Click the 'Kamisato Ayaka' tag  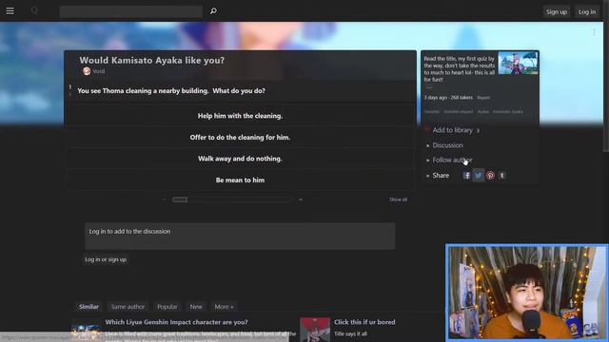click(x=508, y=112)
